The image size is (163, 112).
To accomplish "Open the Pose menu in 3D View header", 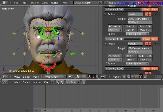I will coord(36,77).
